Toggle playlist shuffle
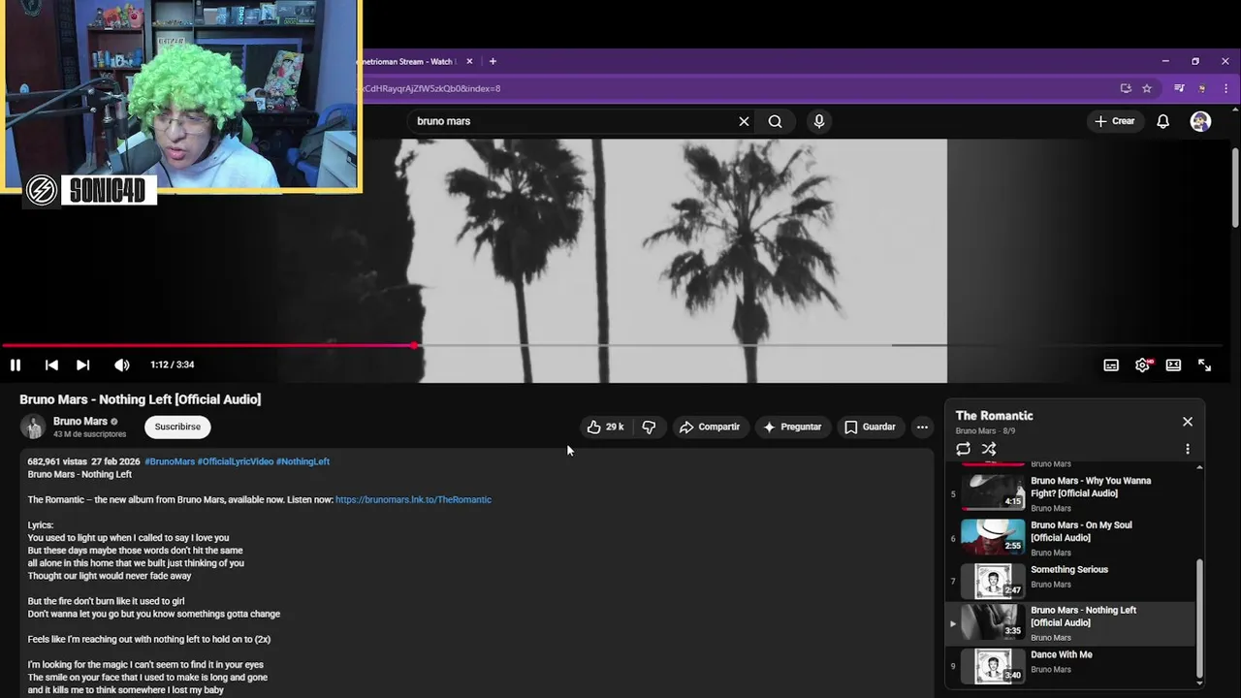Screen dimensions: 1241x698 [989, 449]
